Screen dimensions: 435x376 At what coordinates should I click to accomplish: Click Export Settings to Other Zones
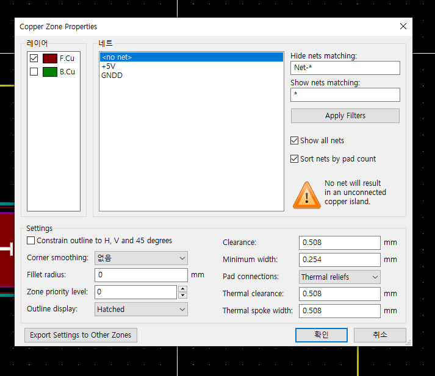tap(81, 335)
